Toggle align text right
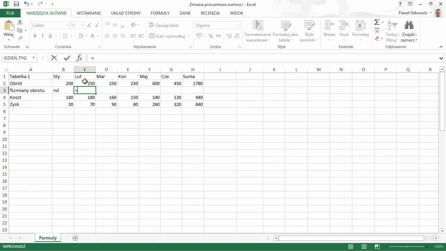 click(123, 36)
